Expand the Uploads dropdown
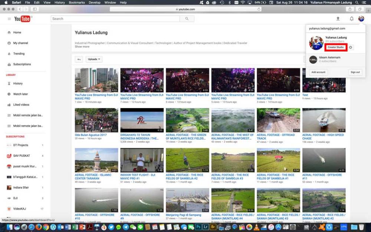 coord(94,59)
